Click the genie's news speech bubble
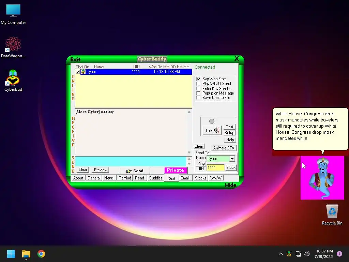 [310, 129]
